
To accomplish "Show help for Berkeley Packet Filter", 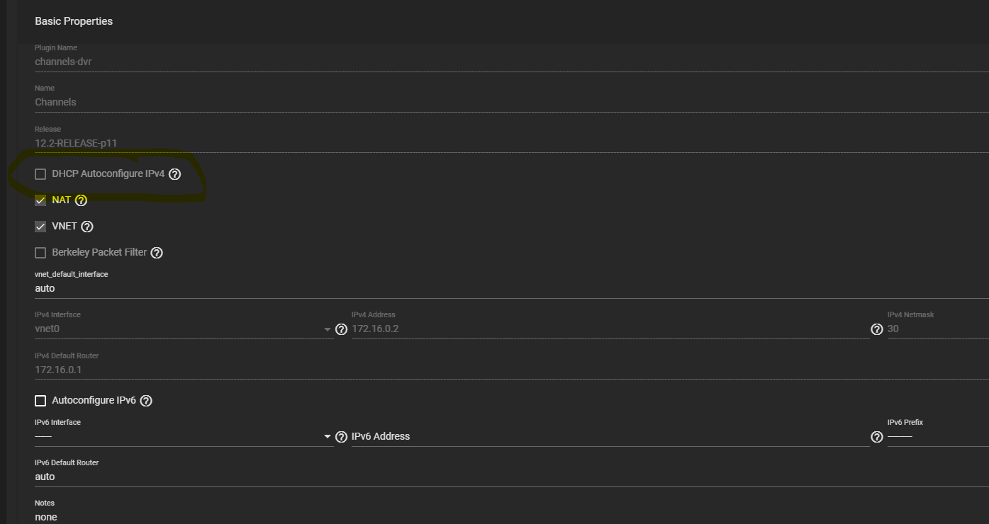I will click(157, 253).
